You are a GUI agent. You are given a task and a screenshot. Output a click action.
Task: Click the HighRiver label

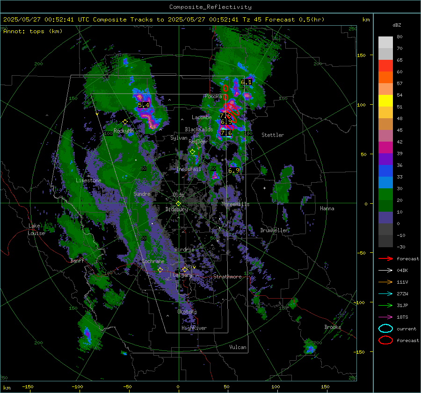[194, 328]
